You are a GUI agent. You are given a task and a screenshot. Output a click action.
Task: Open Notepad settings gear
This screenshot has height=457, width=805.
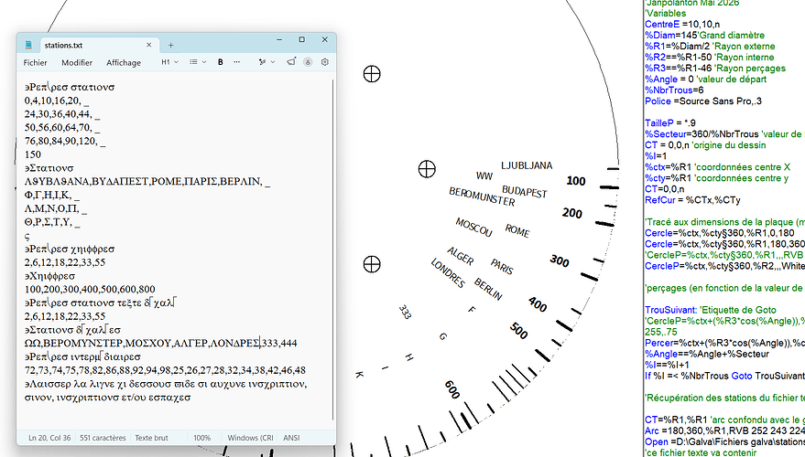click(324, 62)
